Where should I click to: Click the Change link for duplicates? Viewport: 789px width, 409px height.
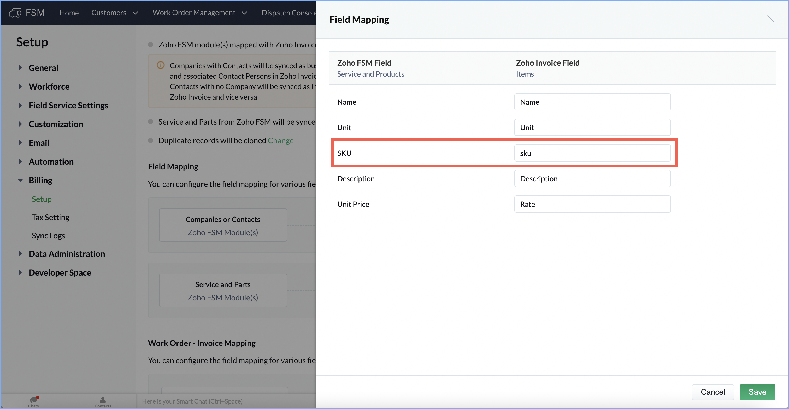281,140
